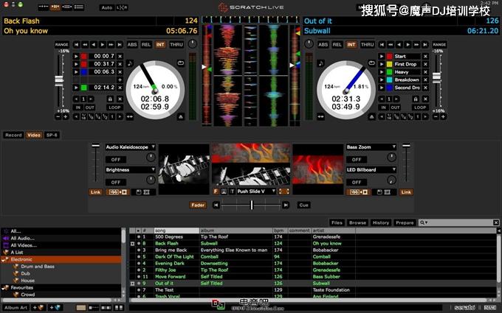Open Bass Zoom effect dropdown

tap(393, 147)
